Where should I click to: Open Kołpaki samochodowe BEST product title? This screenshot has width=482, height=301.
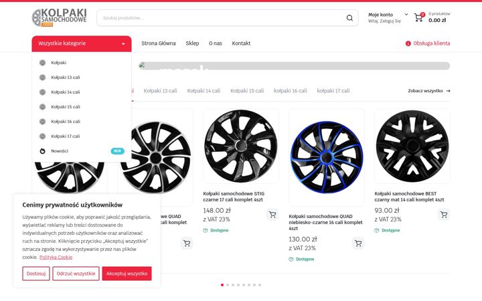pos(409,197)
